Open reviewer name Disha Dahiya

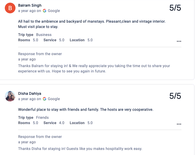tap(30, 93)
